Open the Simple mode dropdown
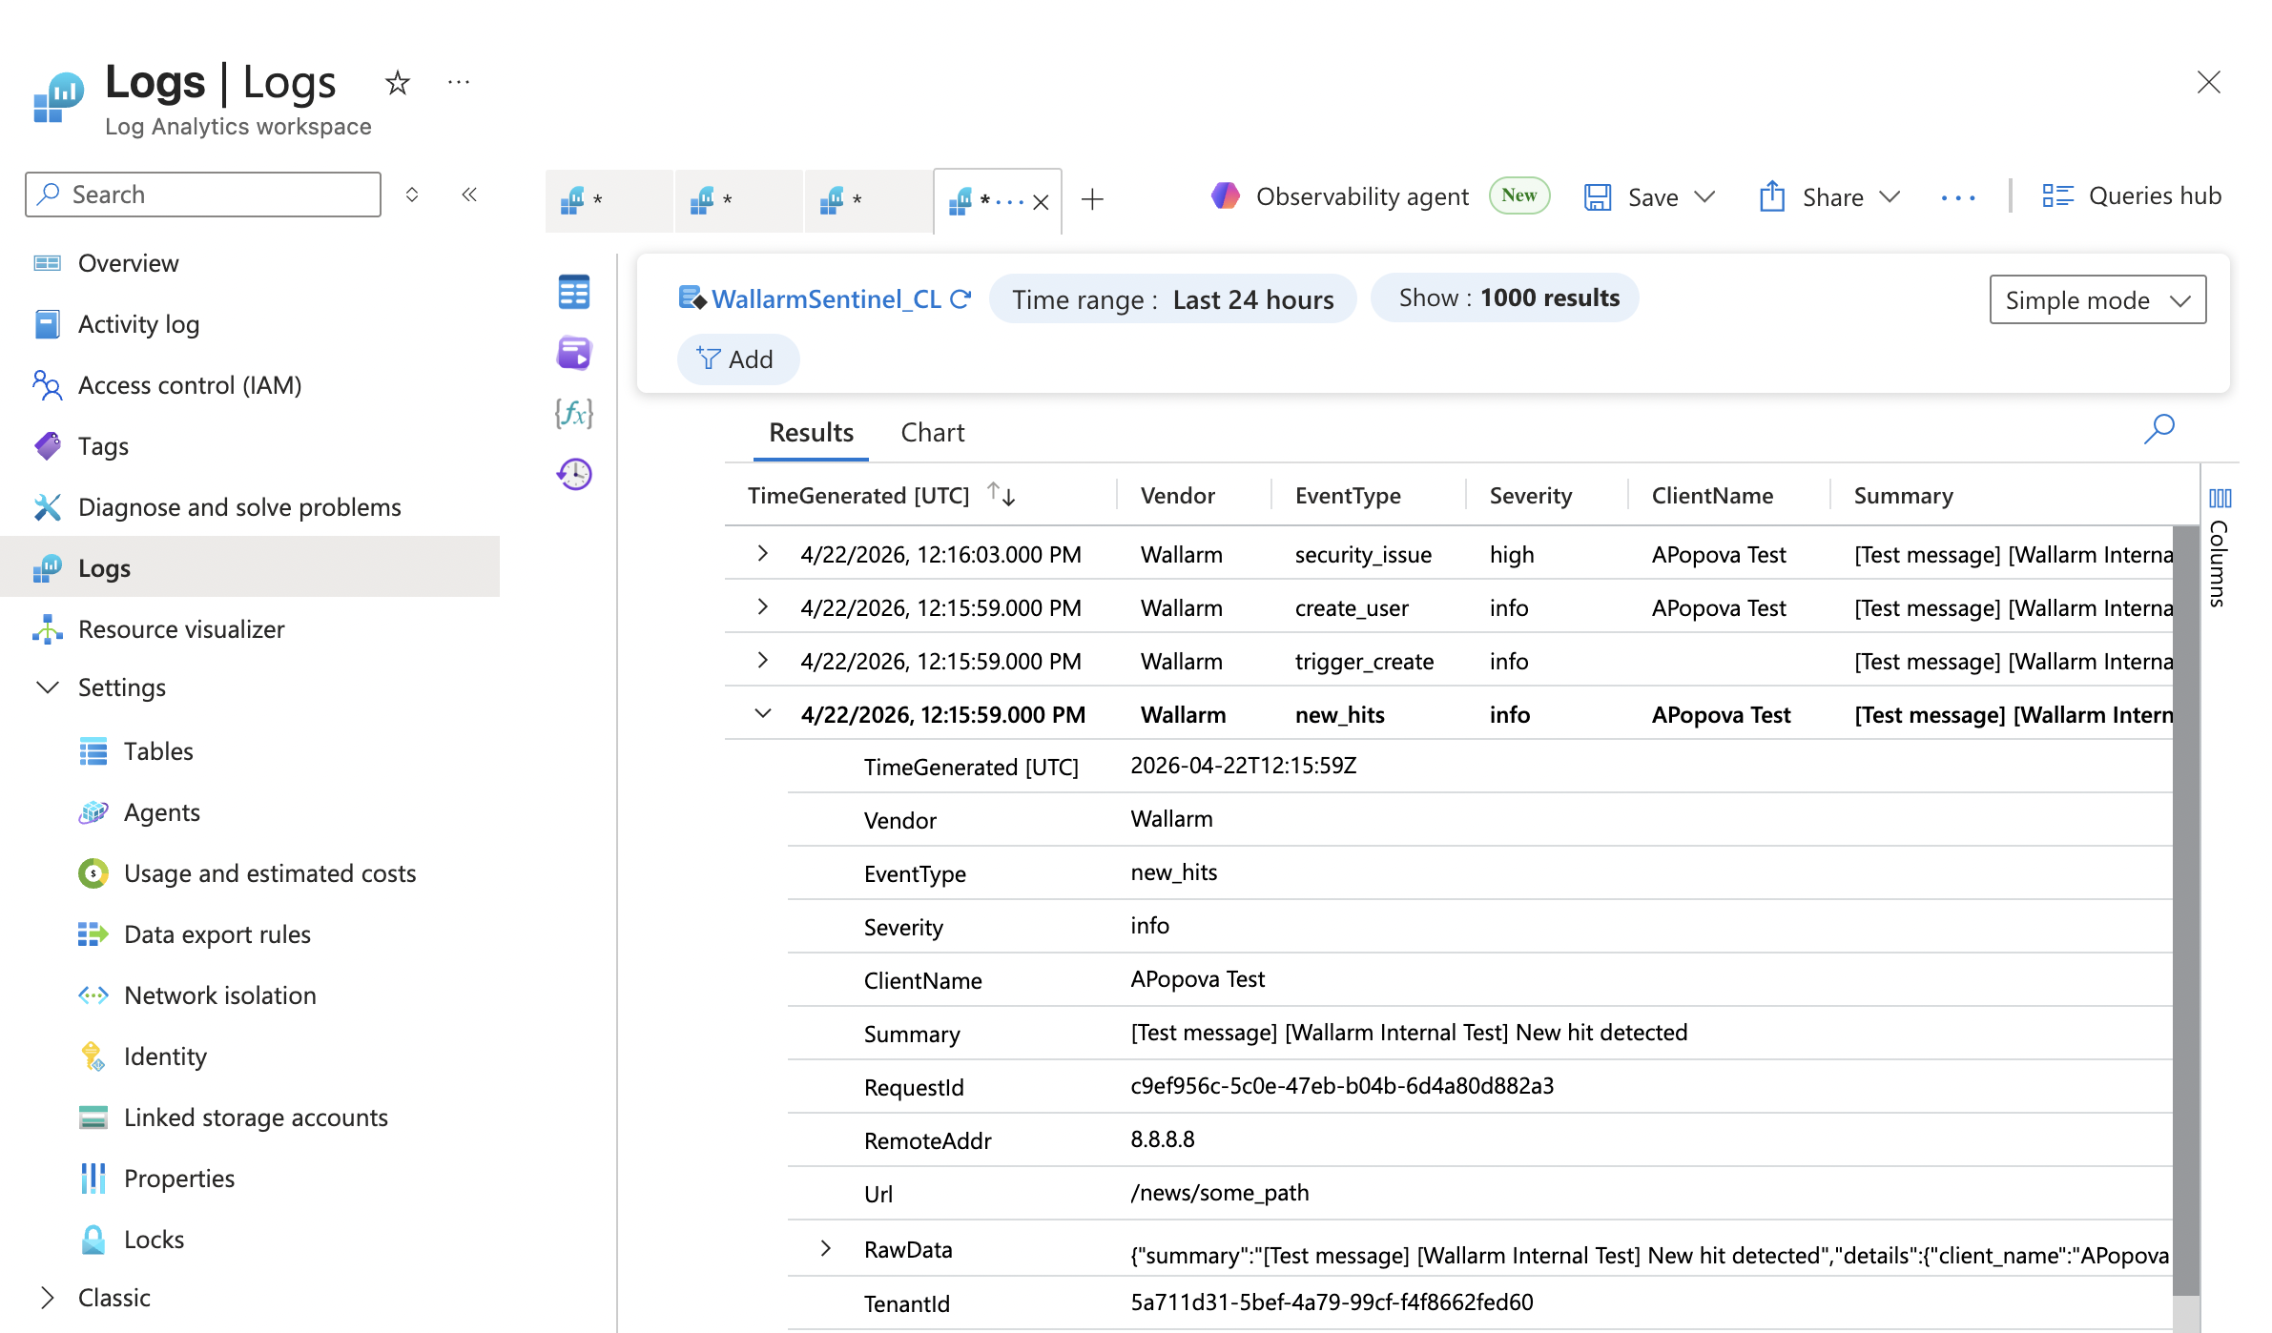2272x1333 pixels. (x=2096, y=299)
